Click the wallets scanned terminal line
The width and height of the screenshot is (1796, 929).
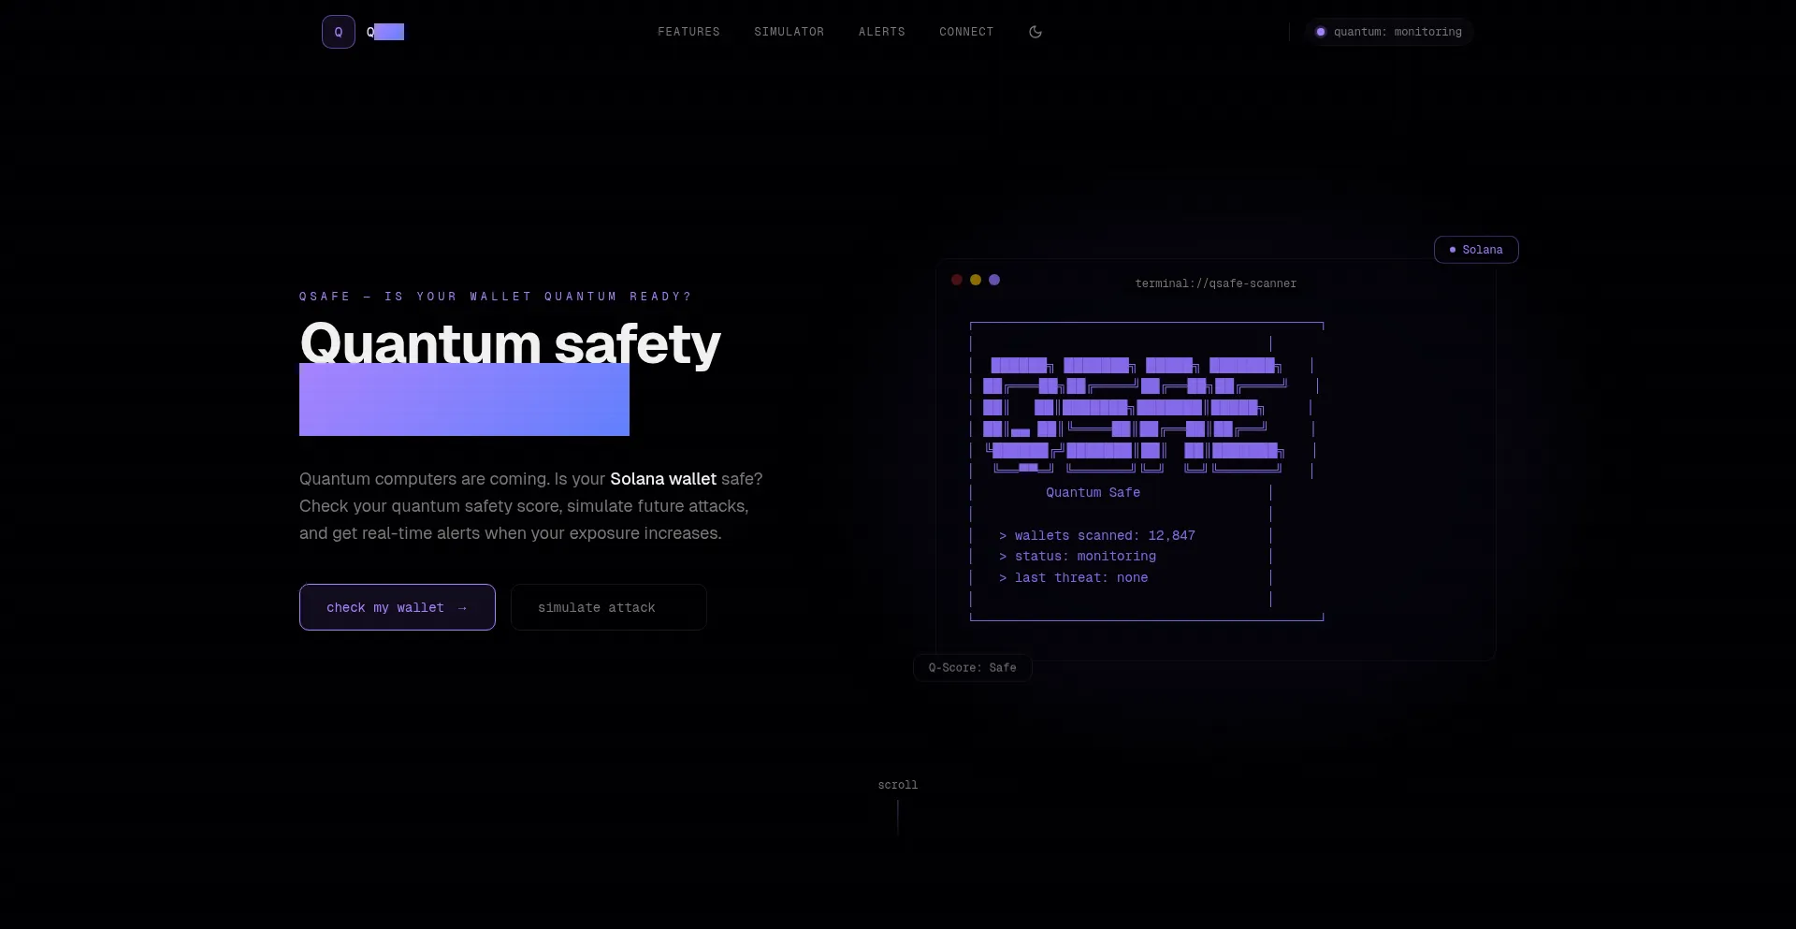point(1097,535)
